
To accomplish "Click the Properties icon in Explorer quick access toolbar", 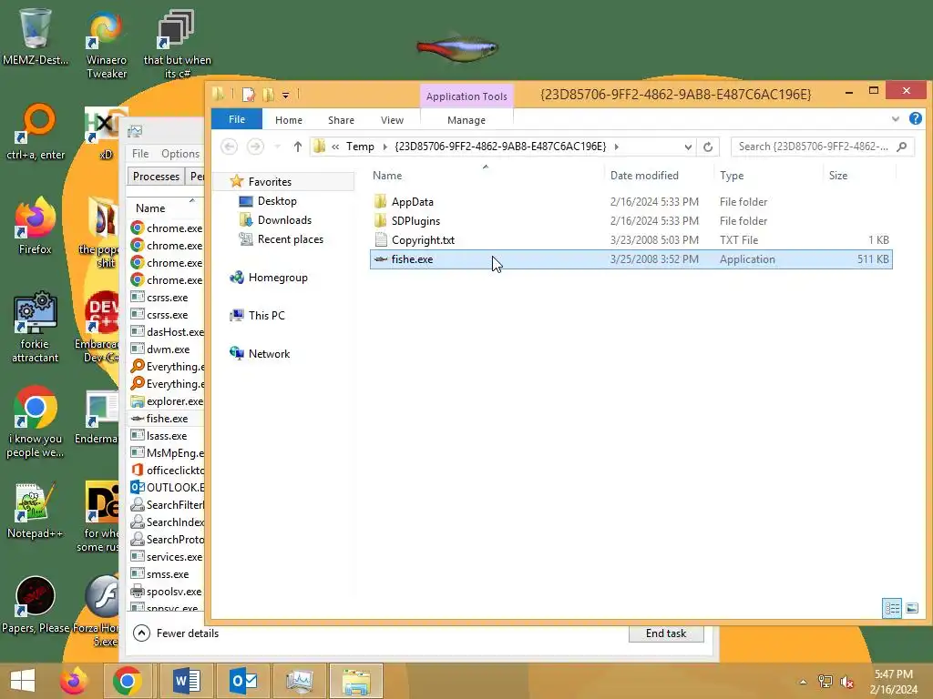I will [x=249, y=95].
